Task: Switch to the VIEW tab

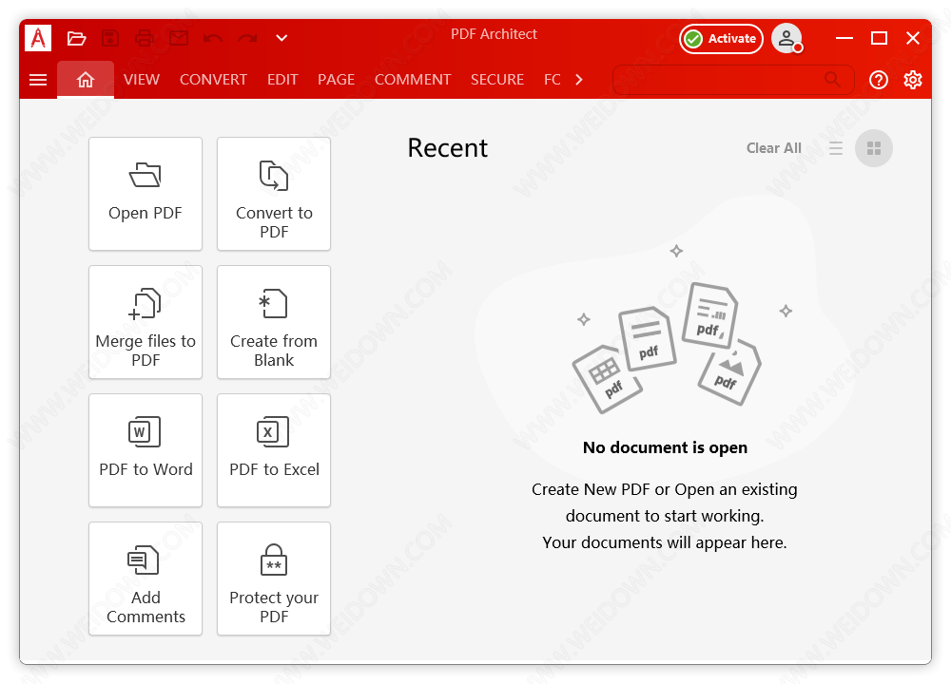Action: pyautogui.click(x=142, y=80)
